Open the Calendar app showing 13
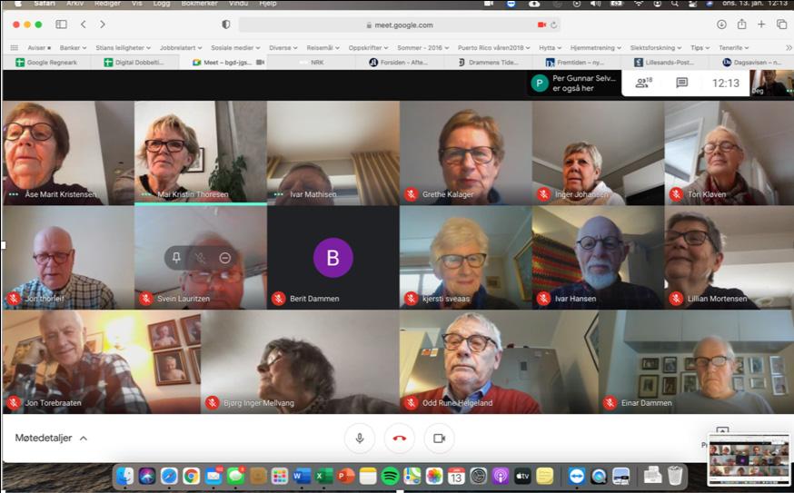The width and height of the screenshot is (794, 493). click(456, 476)
